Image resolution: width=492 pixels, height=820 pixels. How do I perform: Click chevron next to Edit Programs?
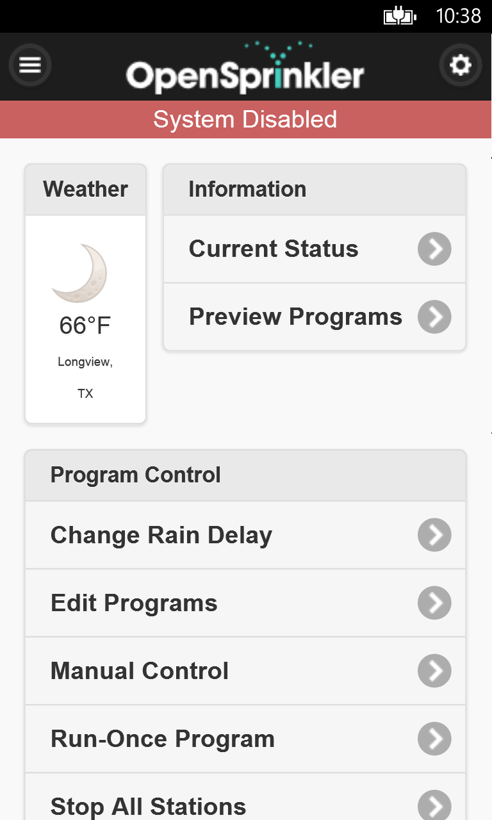click(x=434, y=603)
